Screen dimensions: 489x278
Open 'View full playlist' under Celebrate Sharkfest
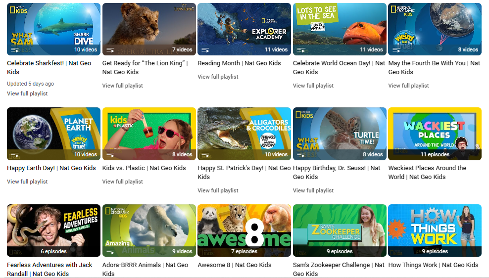[x=27, y=93]
